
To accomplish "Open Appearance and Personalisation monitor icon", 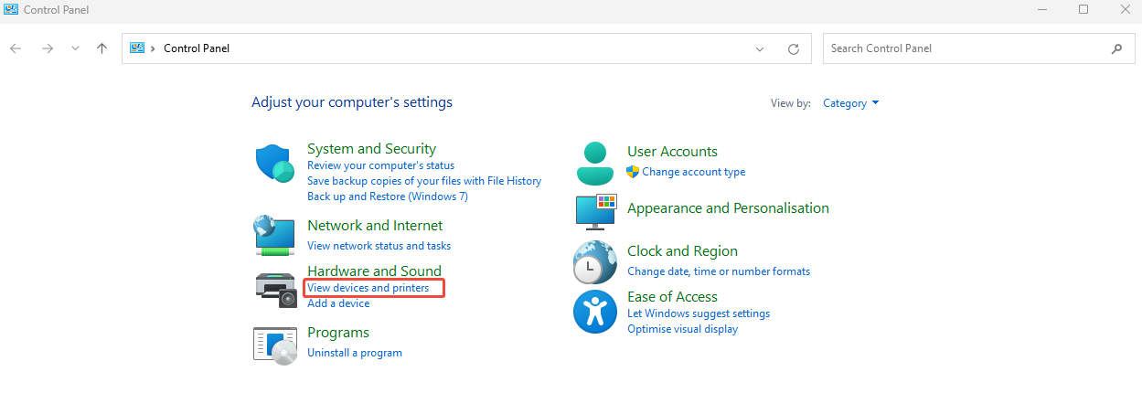I will pos(596,211).
